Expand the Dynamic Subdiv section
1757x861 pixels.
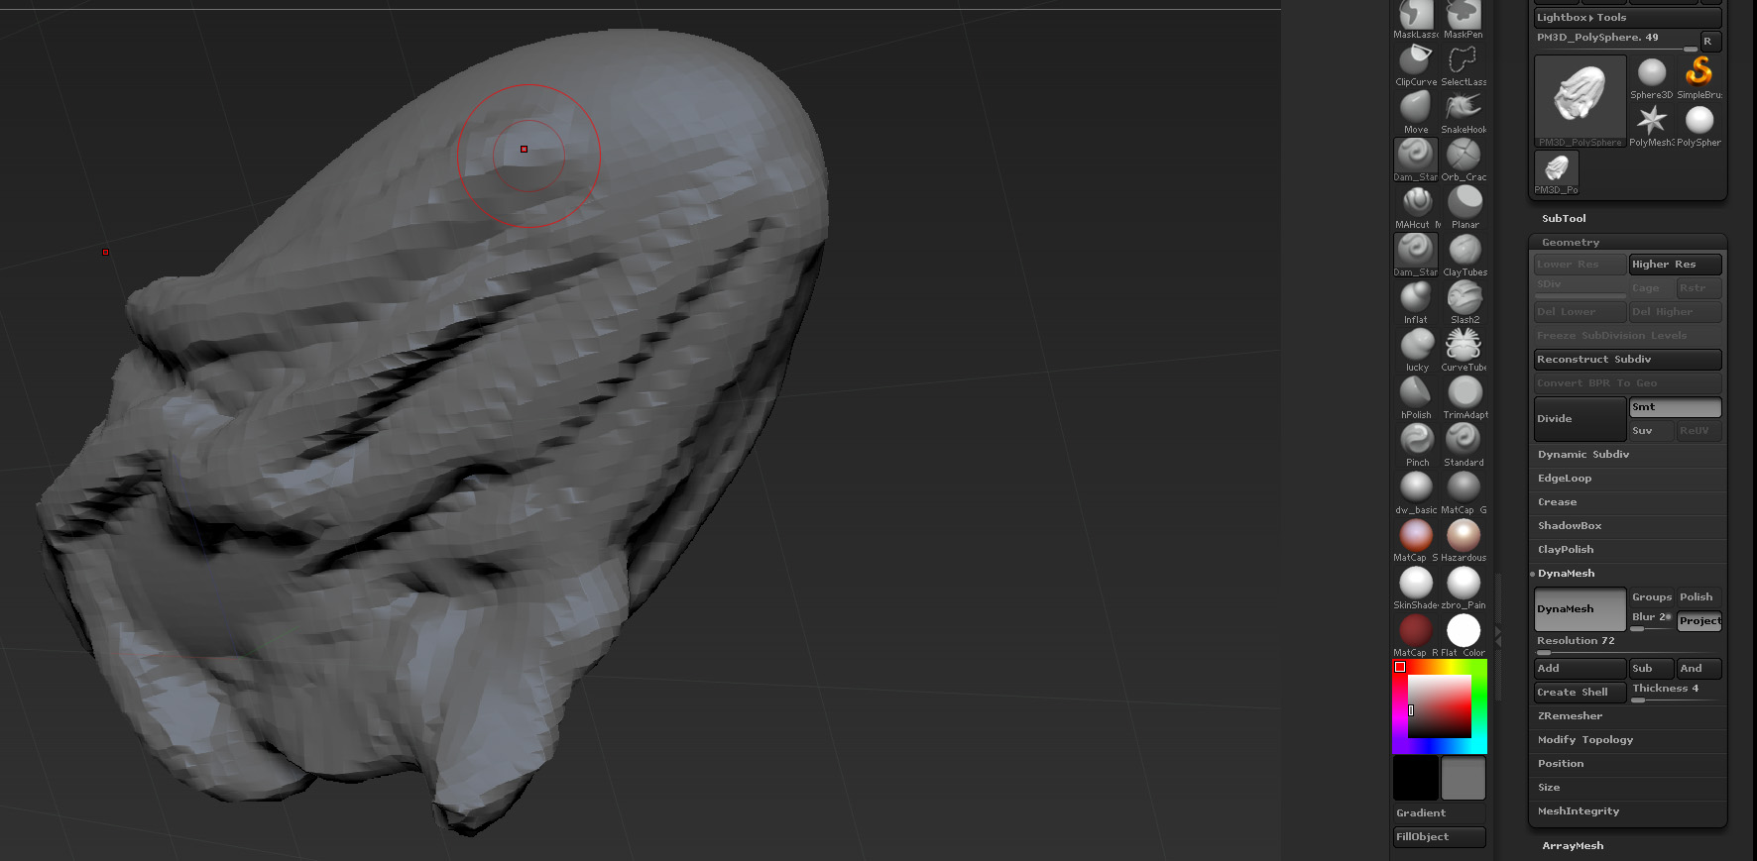1583,455
